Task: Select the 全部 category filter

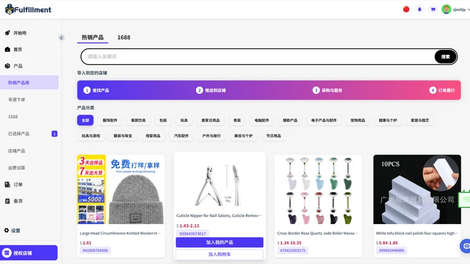Action: click(85, 120)
